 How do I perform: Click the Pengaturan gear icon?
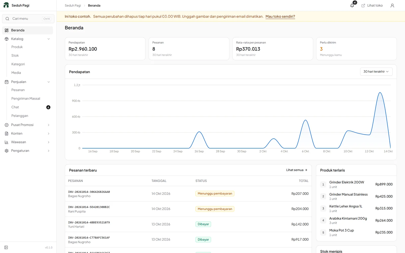tap(7, 151)
